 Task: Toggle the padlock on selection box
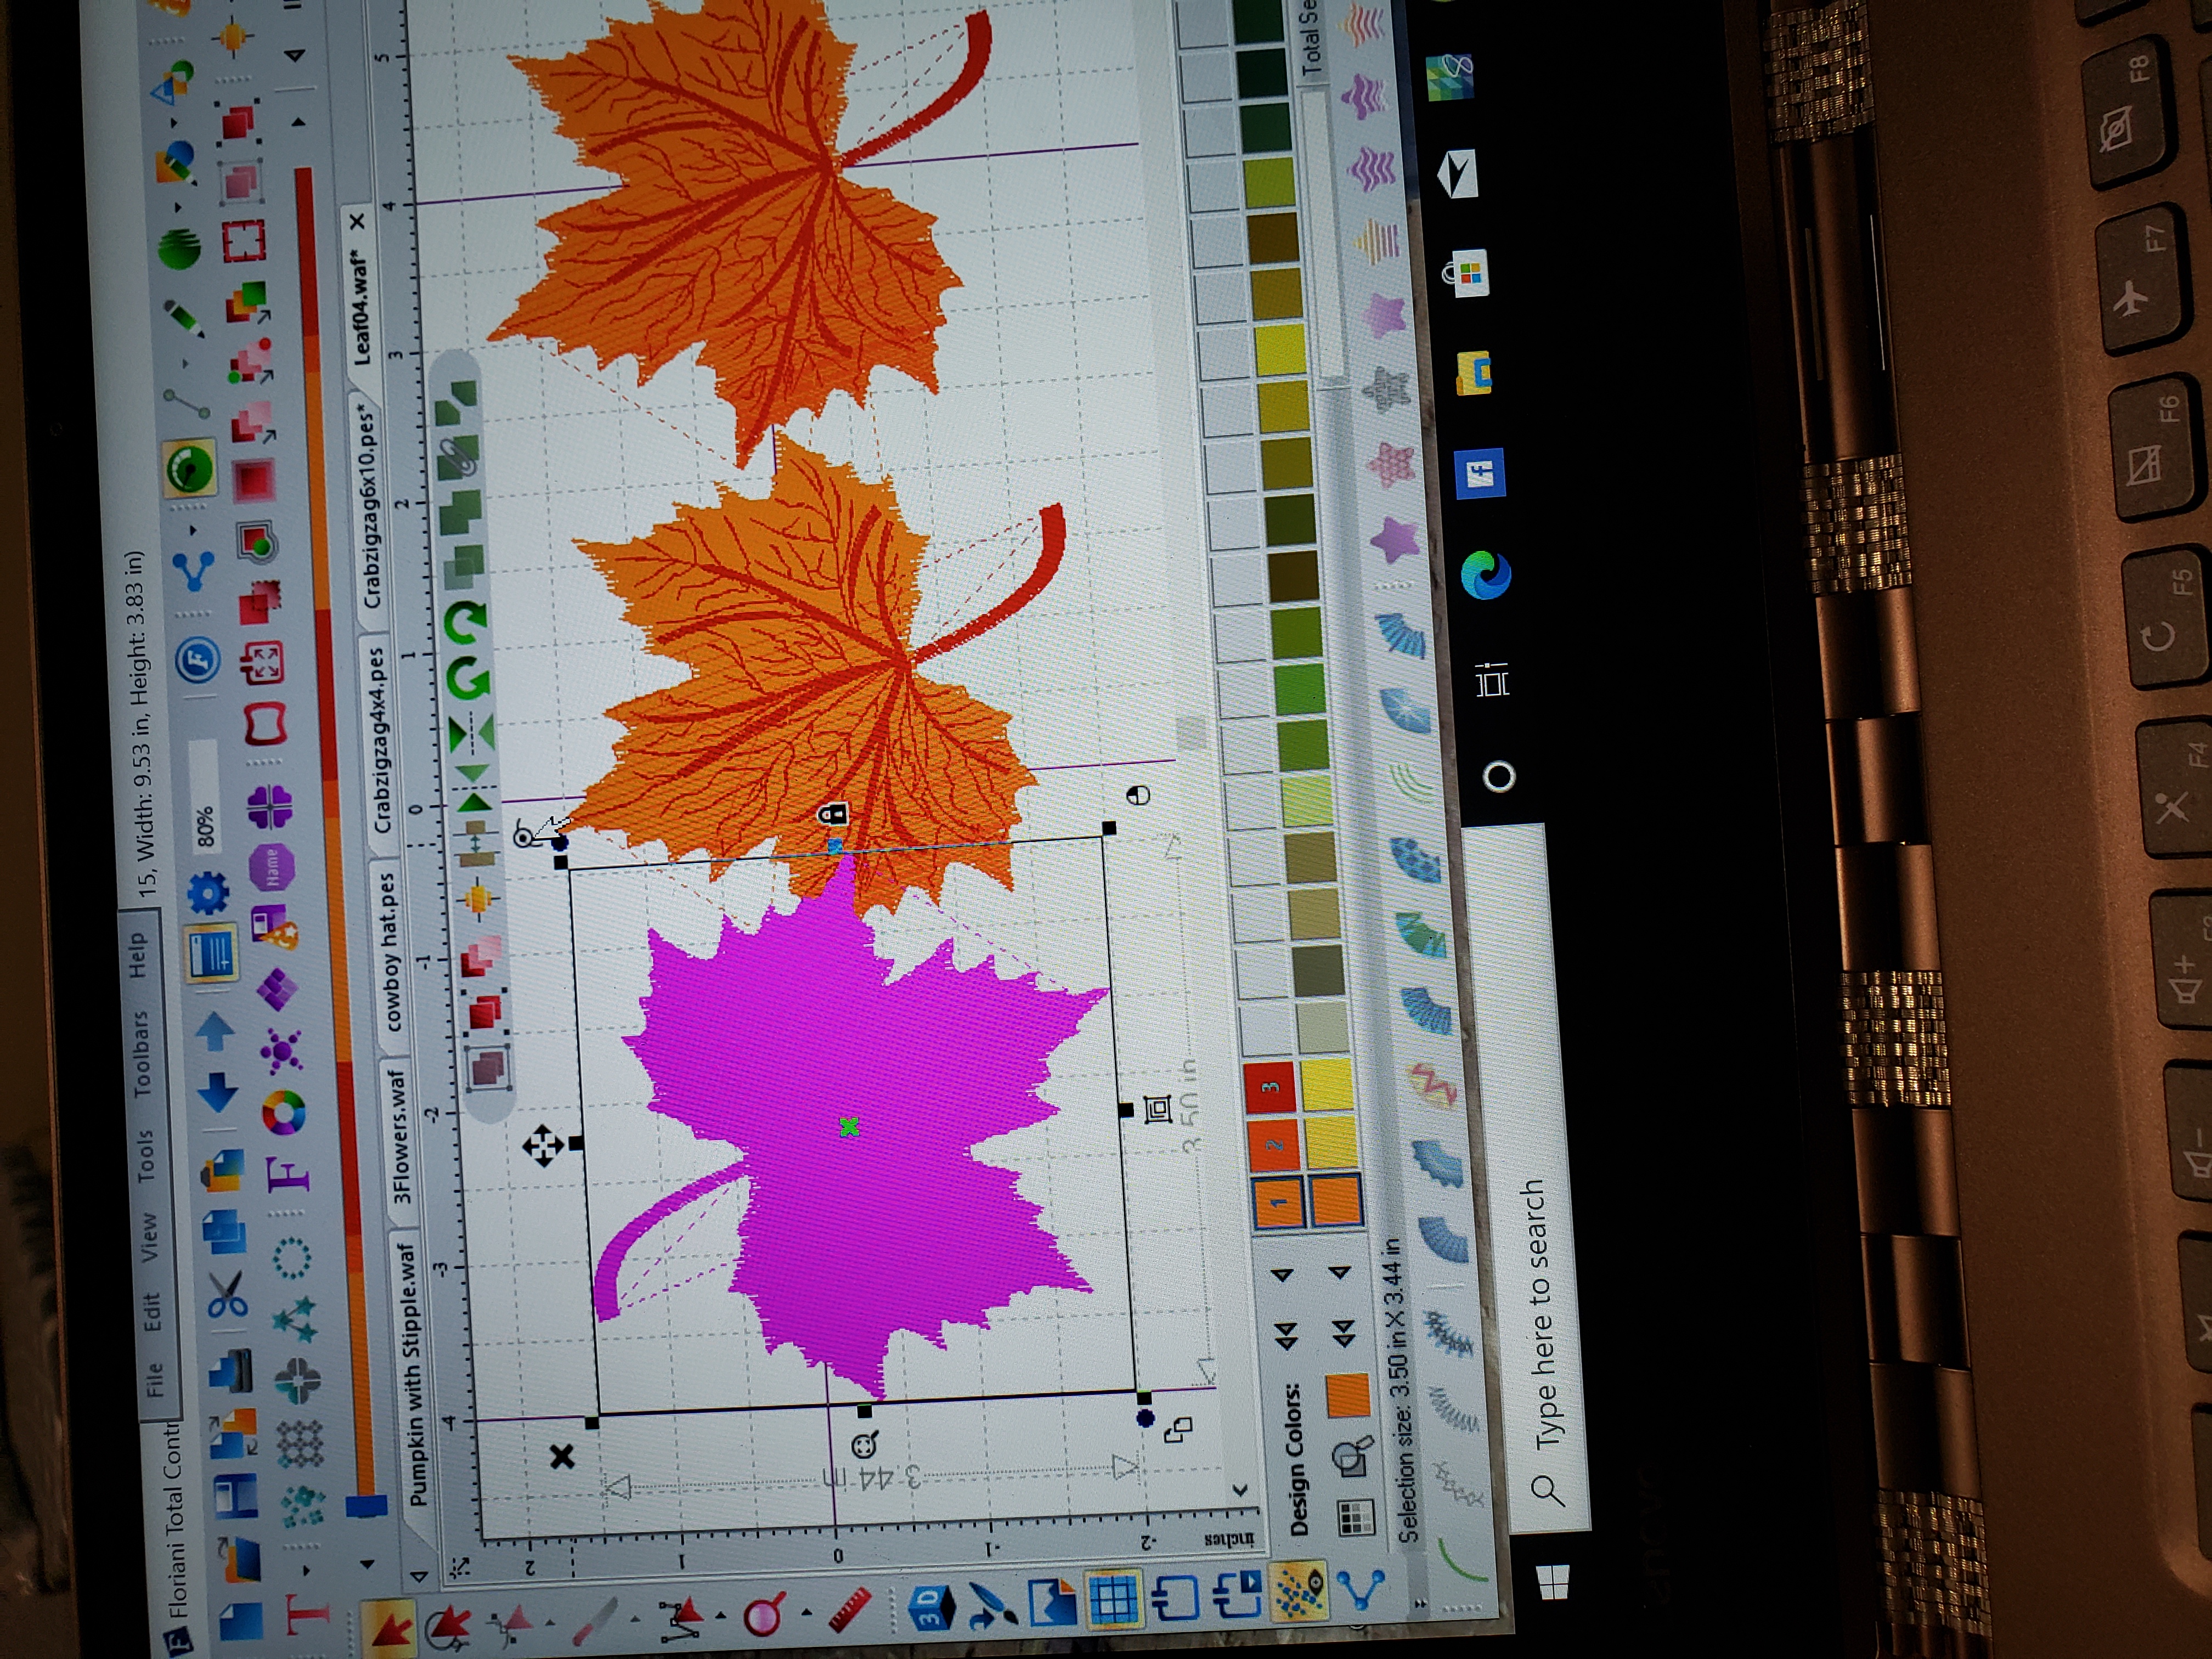click(833, 813)
